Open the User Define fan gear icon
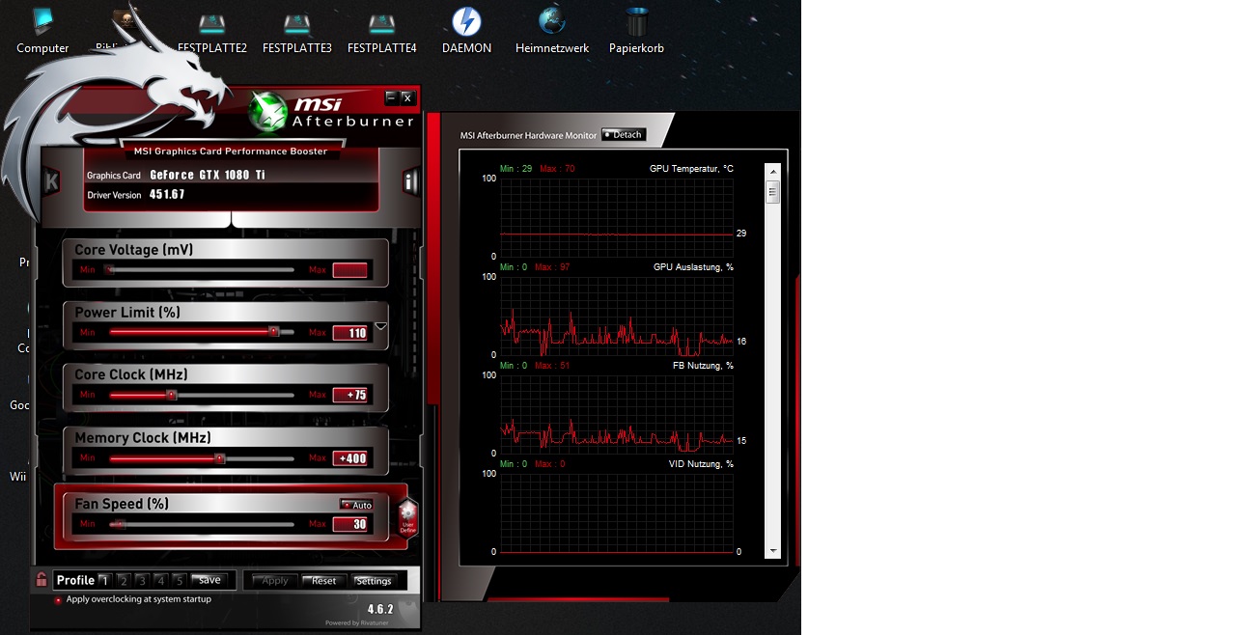Viewport: 1254px width, 635px height. [x=407, y=518]
